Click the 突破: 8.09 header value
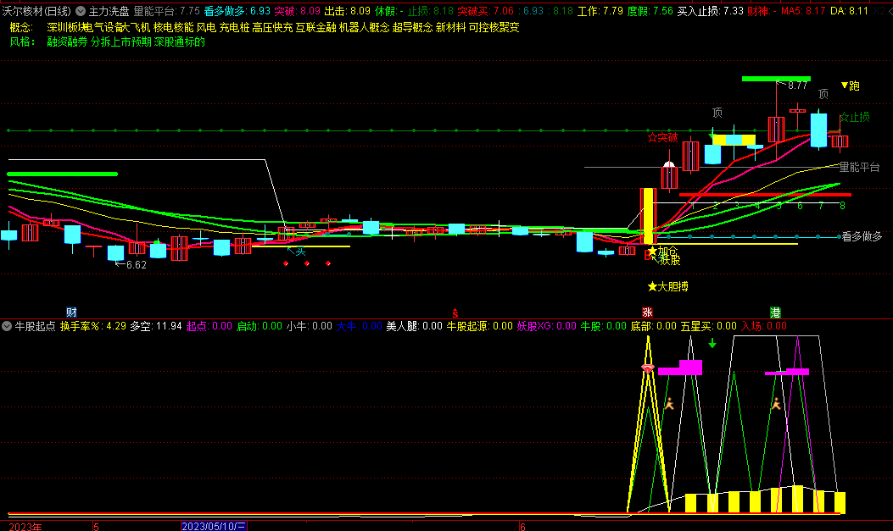This screenshot has height=531, width=893. click(298, 11)
